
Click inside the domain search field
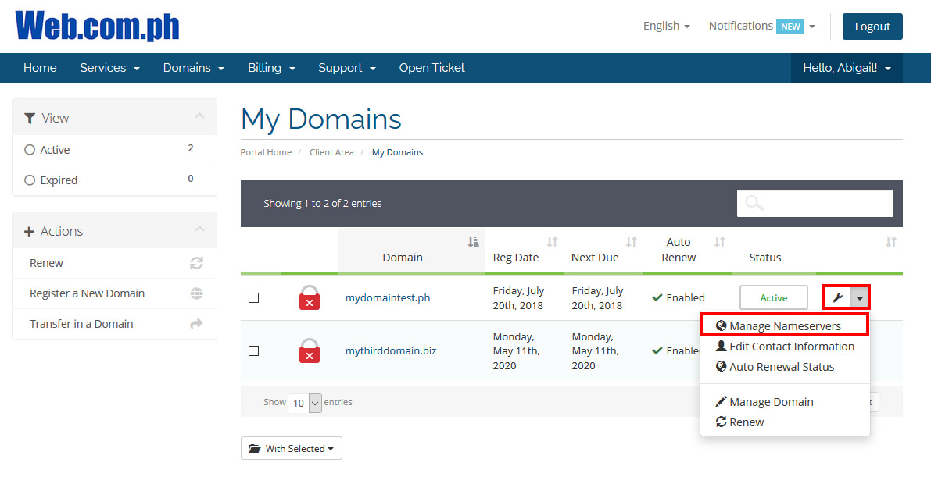click(815, 204)
